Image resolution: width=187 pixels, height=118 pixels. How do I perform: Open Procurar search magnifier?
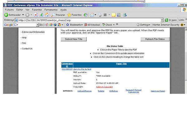pyautogui.click(x=53, y=15)
